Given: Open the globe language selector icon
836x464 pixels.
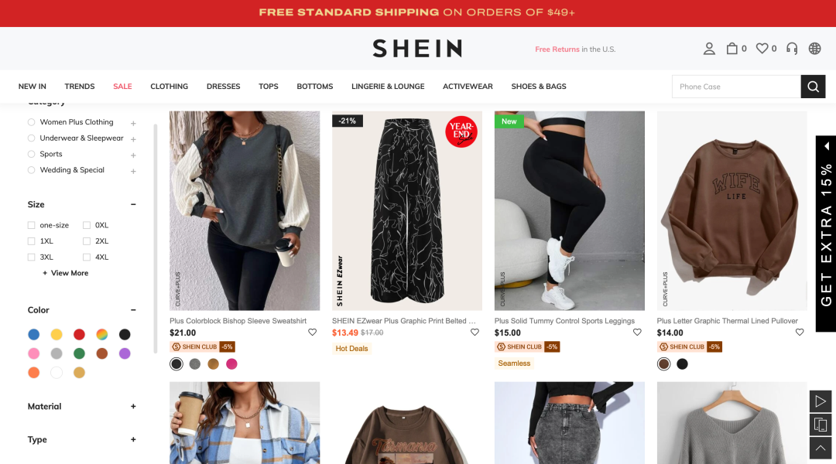Looking at the screenshot, I should coord(814,49).
